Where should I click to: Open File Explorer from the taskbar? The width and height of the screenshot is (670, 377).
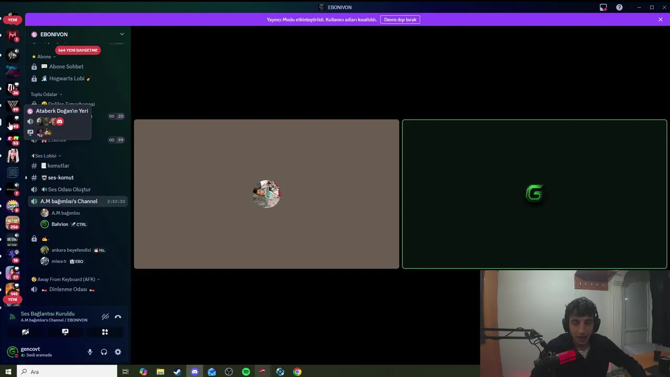click(160, 372)
